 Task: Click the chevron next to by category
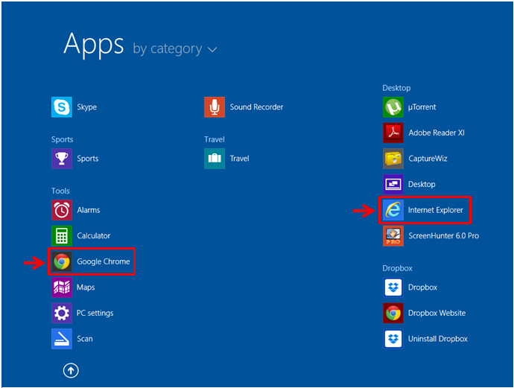[212, 49]
